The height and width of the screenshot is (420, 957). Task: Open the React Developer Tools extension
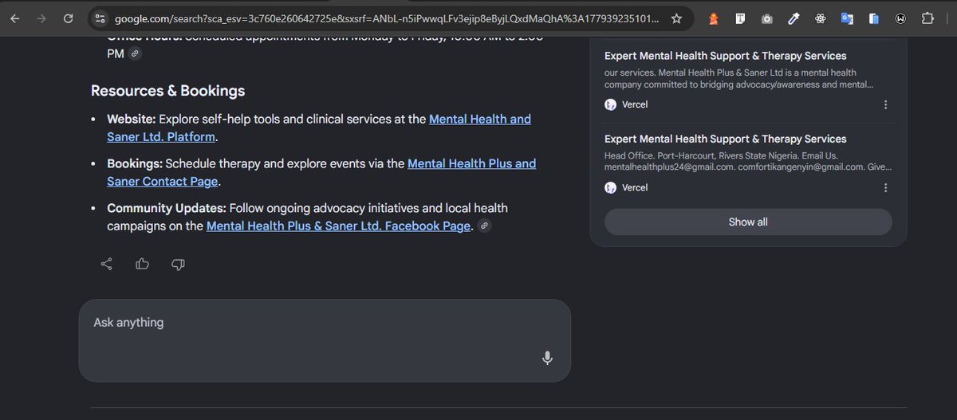pyautogui.click(x=821, y=18)
